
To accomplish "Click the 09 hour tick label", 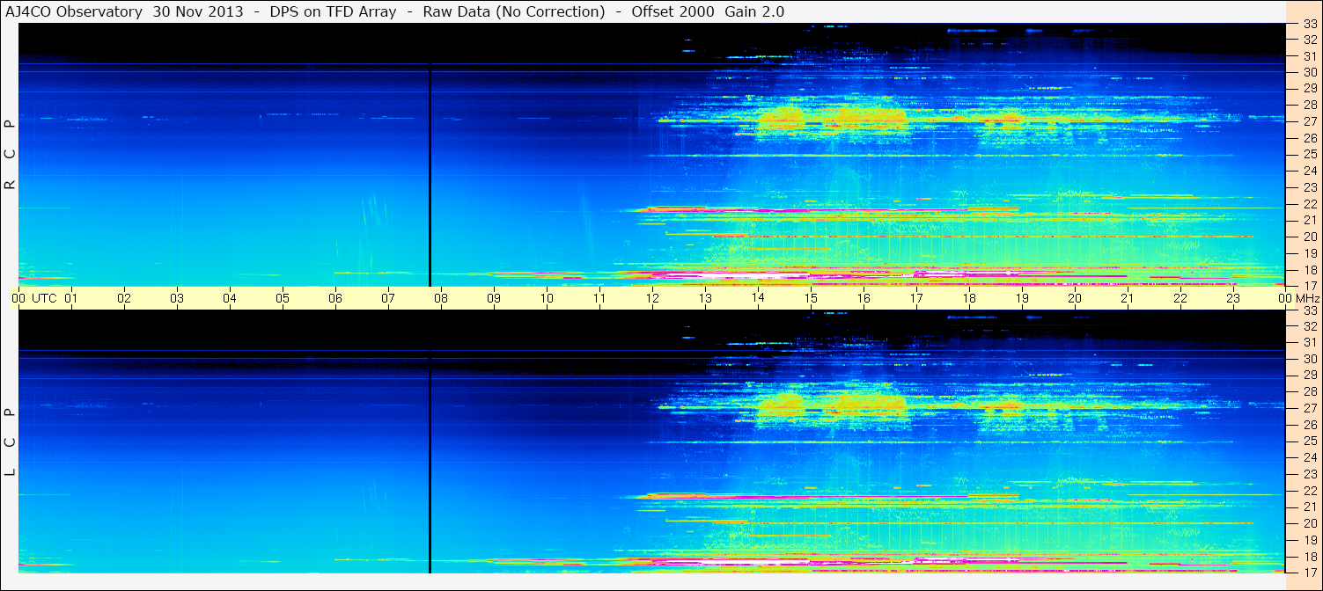I will click(494, 298).
